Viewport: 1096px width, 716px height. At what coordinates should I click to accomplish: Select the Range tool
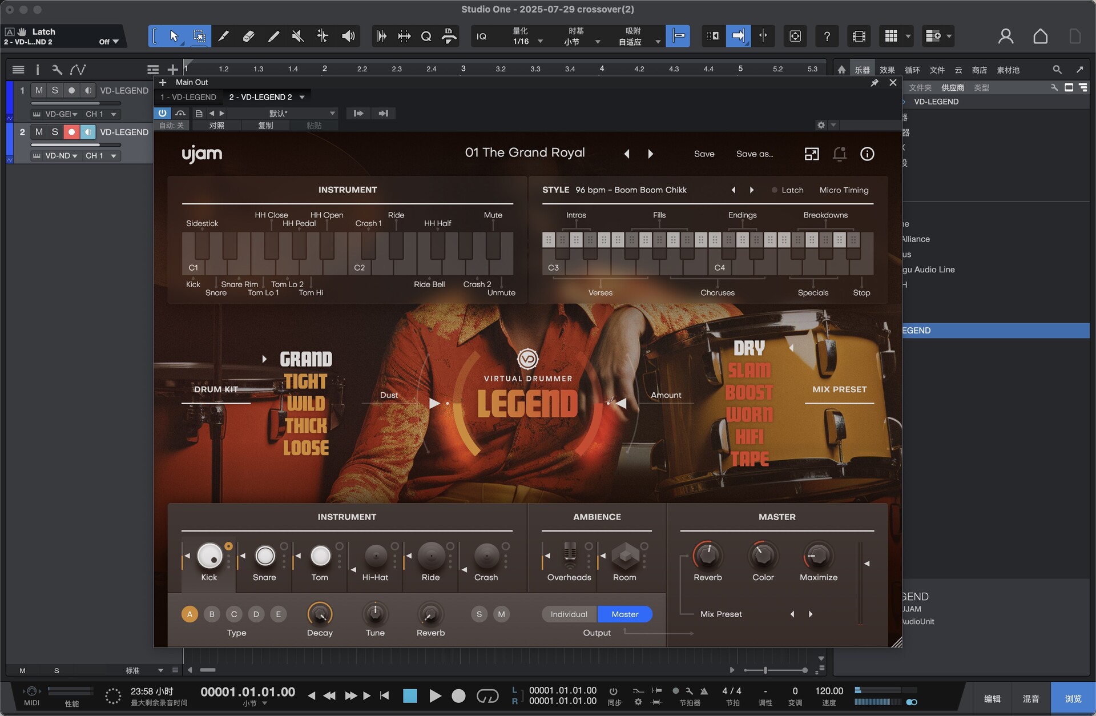199,37
